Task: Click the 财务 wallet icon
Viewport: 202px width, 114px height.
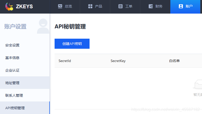Action: (151, 6)
